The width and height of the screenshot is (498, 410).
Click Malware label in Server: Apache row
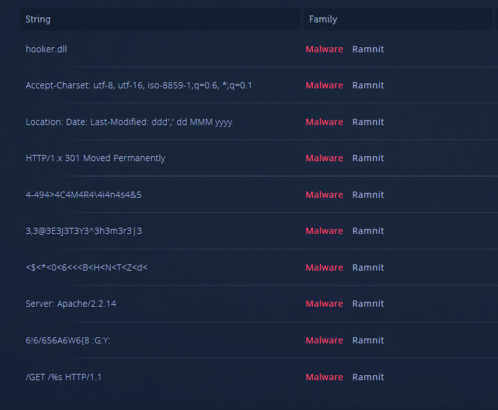[324, 304]
